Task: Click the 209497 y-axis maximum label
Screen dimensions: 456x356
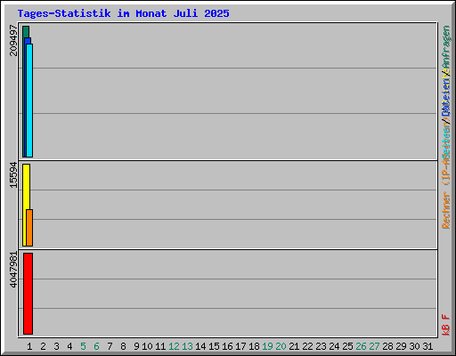Action: (x=13, y=40)
